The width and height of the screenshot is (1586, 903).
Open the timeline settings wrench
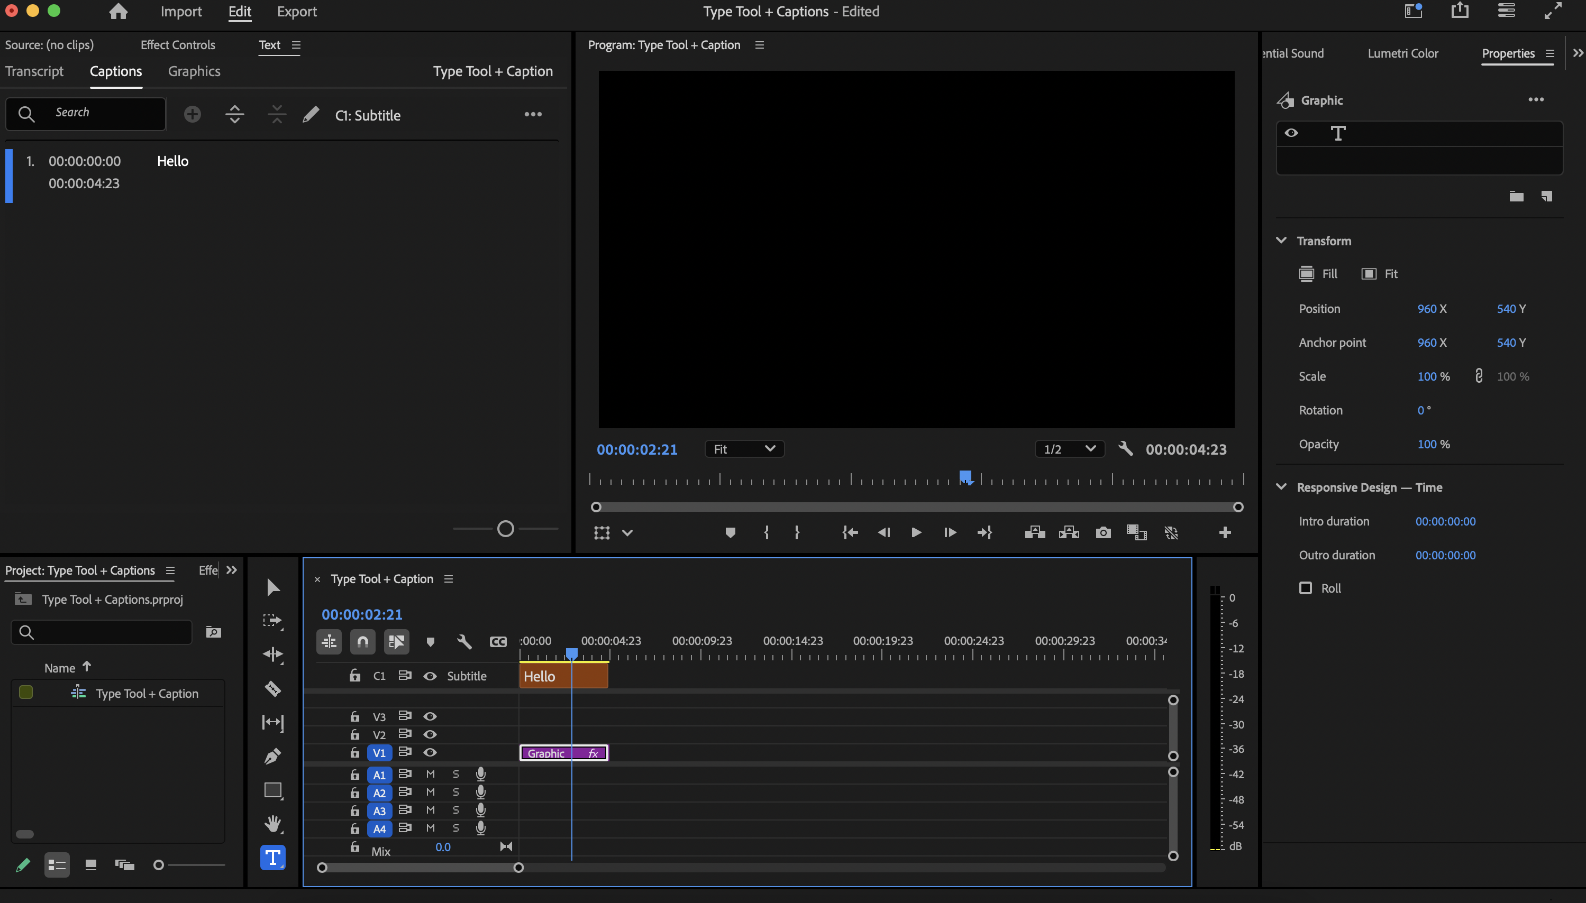[x=464, y=642]
